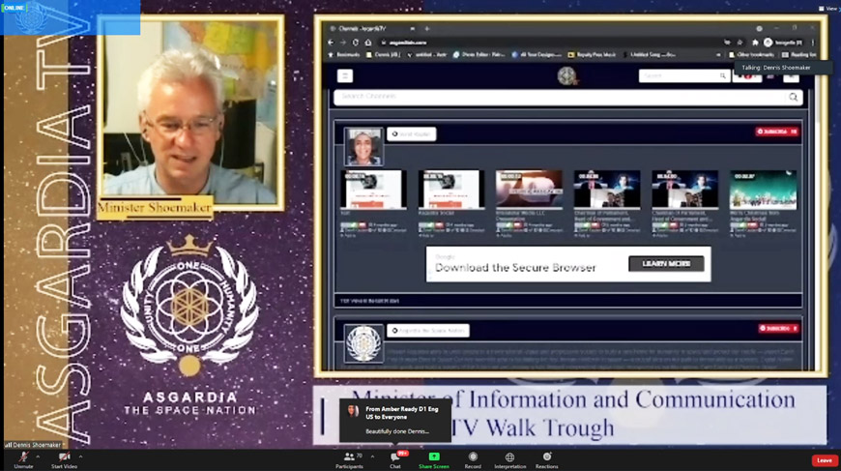Click the Download the Secure Browser ad text
841x471 pixels.
(515, 267)
